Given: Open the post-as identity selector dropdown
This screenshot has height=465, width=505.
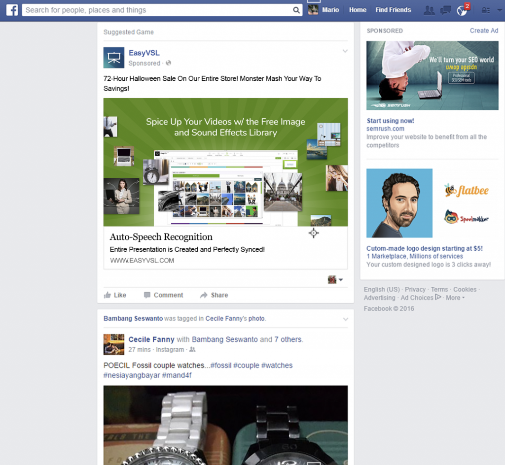Looking at the screenshot, I should (x=335, y=280).
